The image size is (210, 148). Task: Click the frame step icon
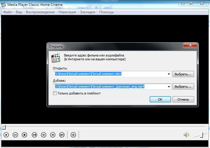point(73,135)
